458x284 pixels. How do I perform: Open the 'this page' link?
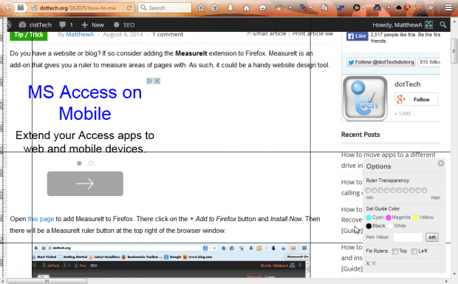tap(41, 219)
